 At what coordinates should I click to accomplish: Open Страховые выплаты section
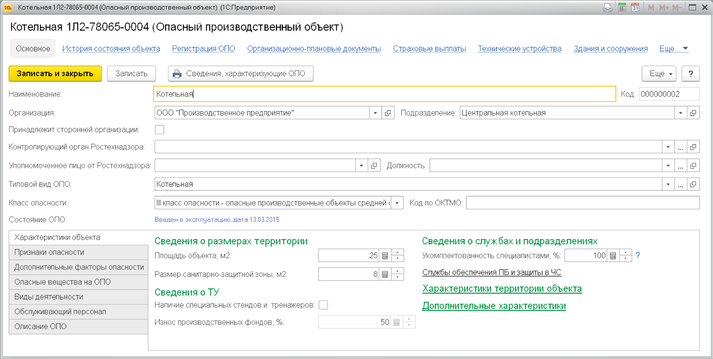pos(429,49)
